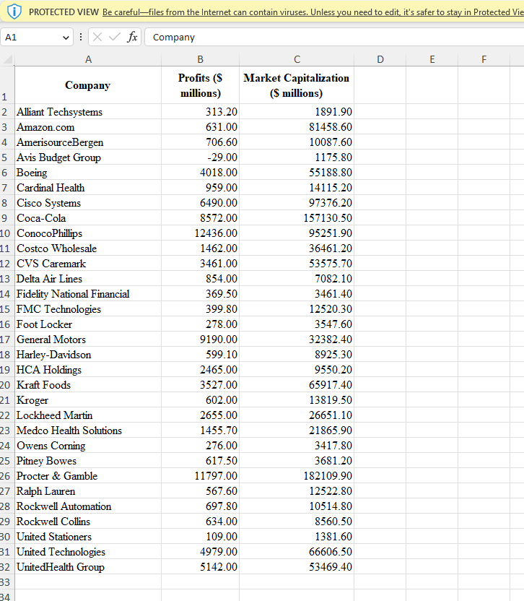Select the CVS Caremark cell

(88, 264)
